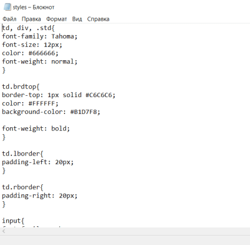This screenshot has height=245, width=250.
Task: Place cursor in the font-family: Tahoma line
Action: coord(39,36)
